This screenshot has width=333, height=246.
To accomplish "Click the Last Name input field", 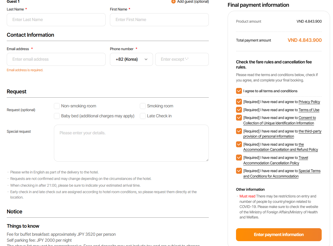I will point(56,20).
